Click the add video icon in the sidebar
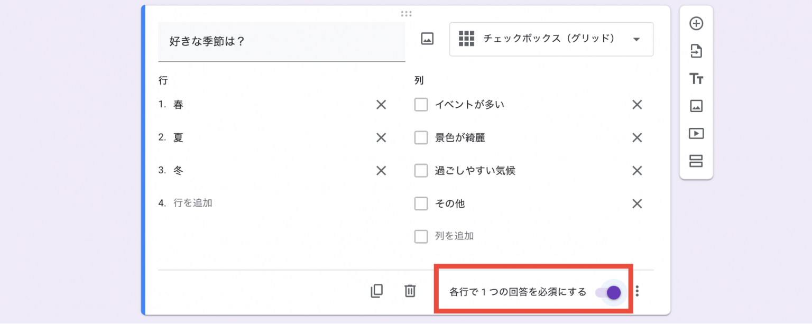 coord(696,133)
